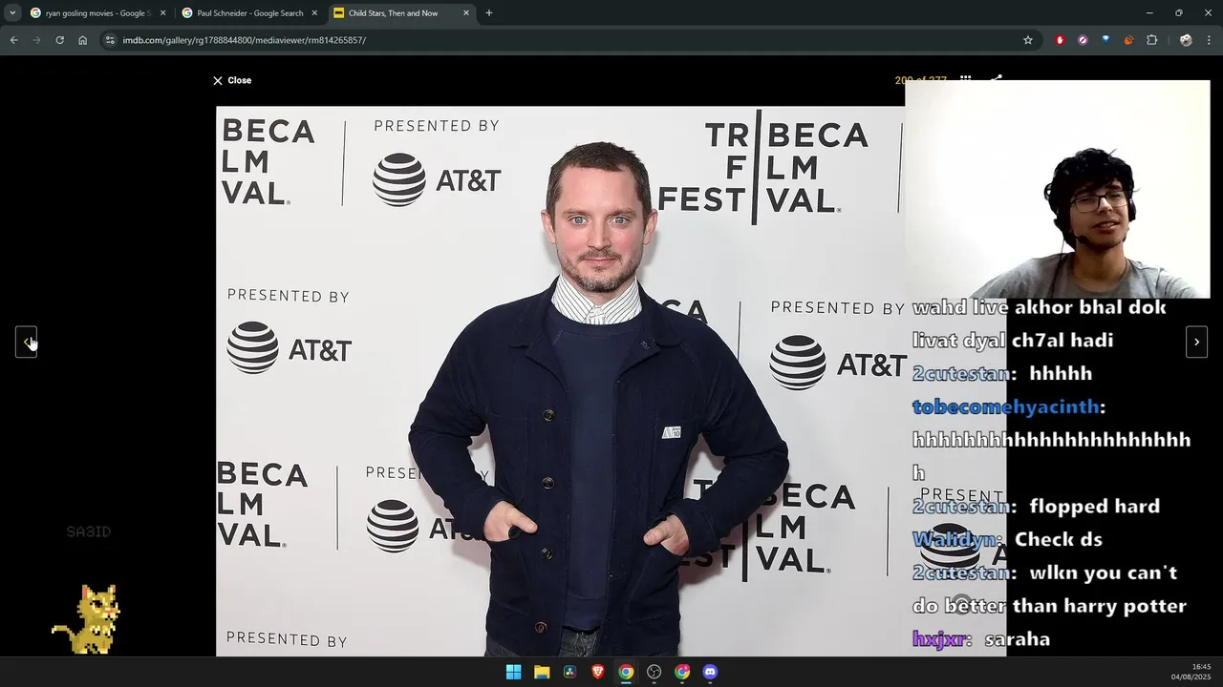Select the Child Stars, Then and Now tab

pos(394,13)
